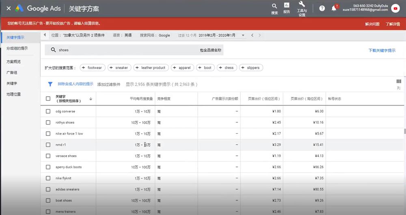Click the 帐号状态 column header
Image resolution: width=406 pixels, height=215 pixels.
point(334,98)
